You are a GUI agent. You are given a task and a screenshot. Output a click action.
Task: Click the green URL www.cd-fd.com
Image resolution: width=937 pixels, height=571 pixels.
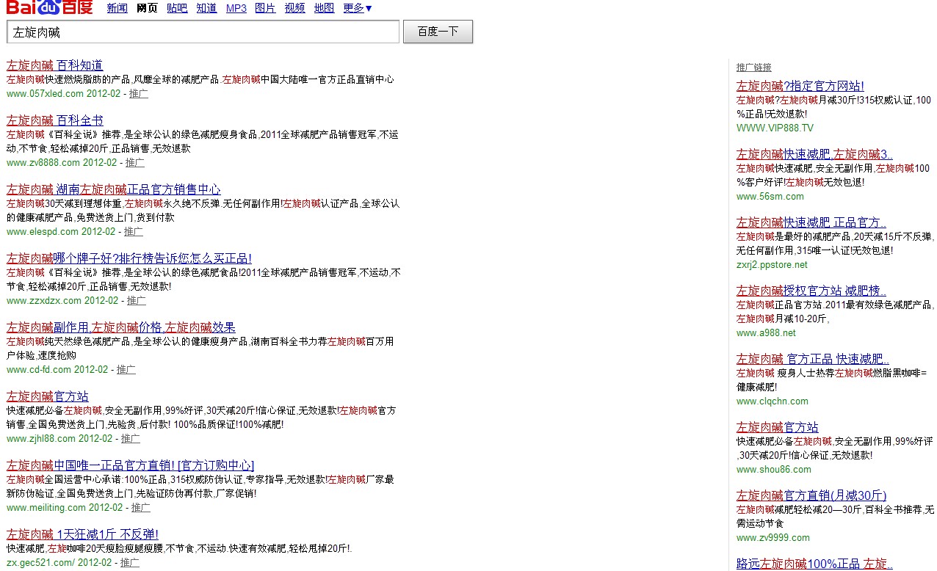pos(39,370)
